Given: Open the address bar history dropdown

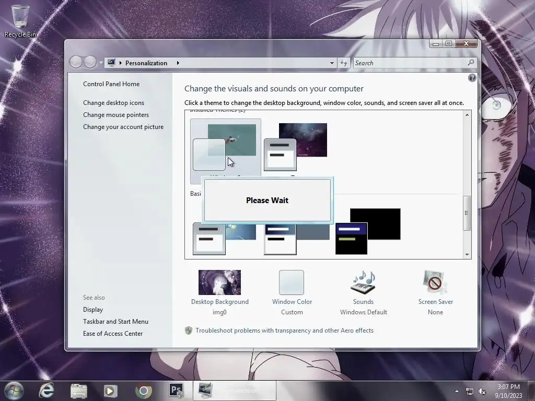Looking at the screenshot, I should tap(332, 63).
